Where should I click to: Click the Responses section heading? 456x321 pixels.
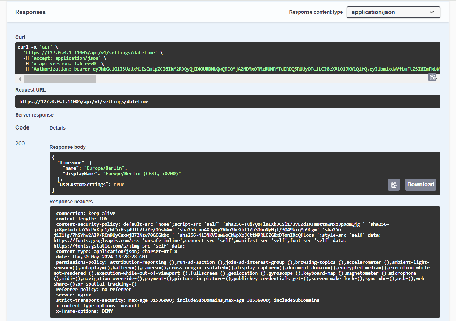pyautogui.click(x=30, y=12)
